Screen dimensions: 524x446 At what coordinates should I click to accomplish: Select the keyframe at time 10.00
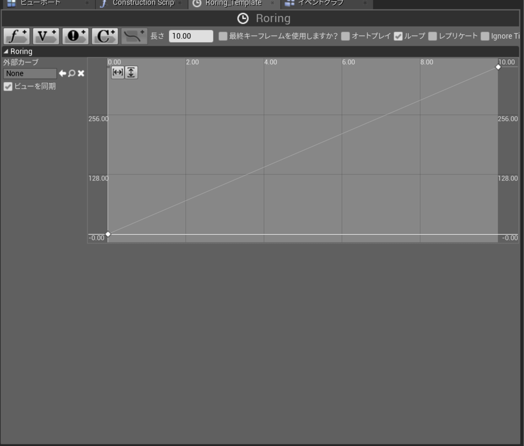click(498, 67)
